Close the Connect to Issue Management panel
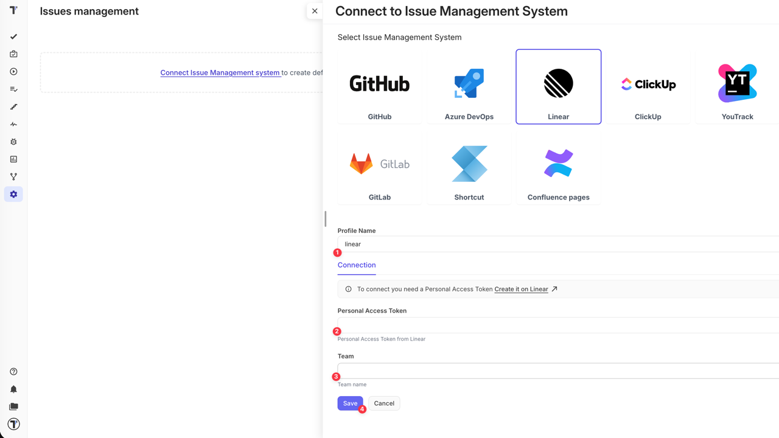 point(315,11)
